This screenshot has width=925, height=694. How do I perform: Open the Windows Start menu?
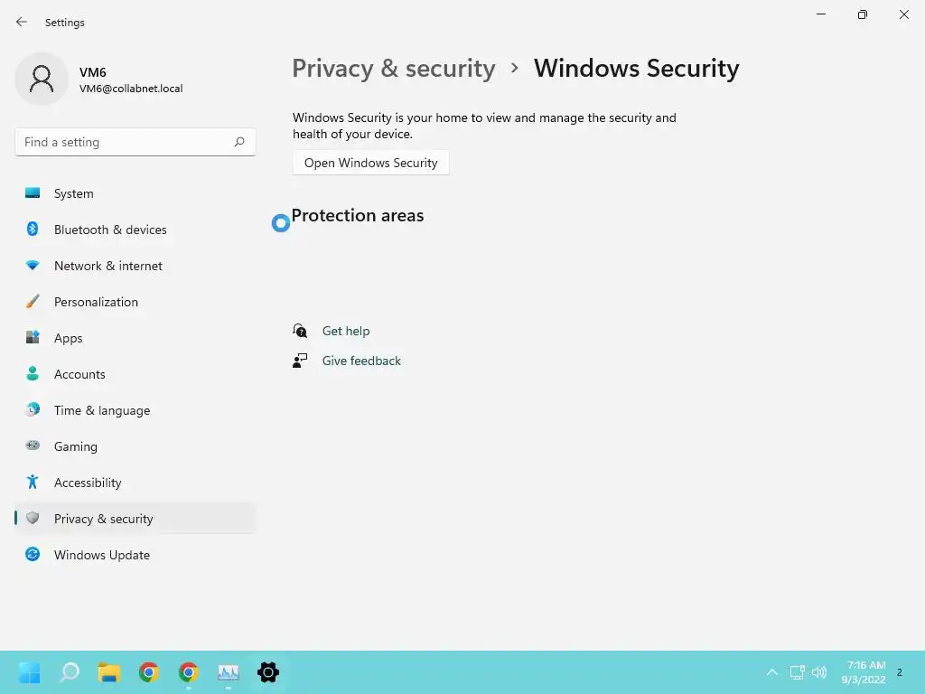point(30,672)
